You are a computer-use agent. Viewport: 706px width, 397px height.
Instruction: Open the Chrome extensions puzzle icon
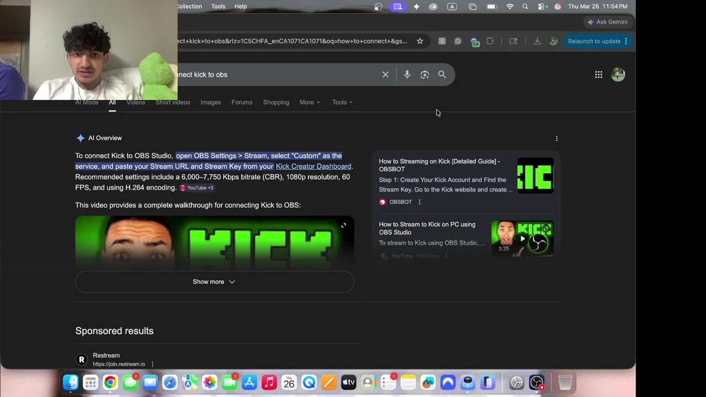[490, 41]
